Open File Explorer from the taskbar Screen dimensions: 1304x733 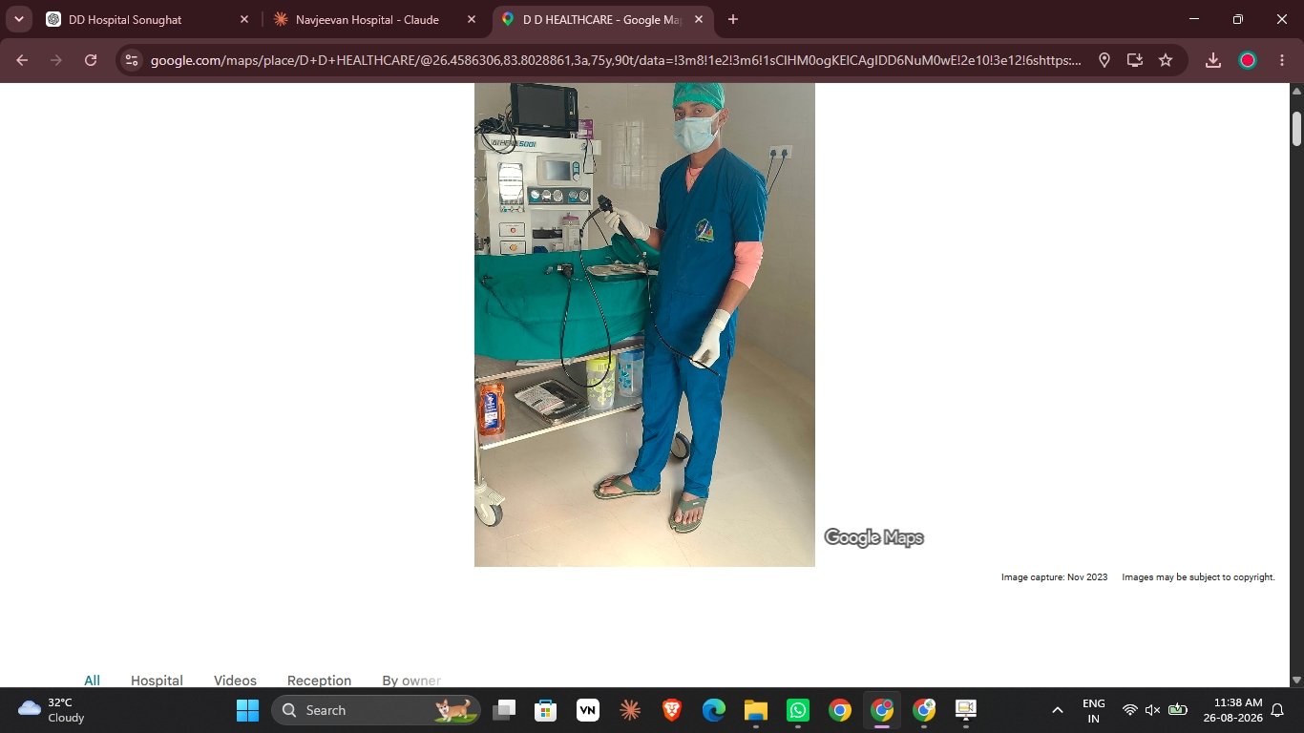point(756,710)
